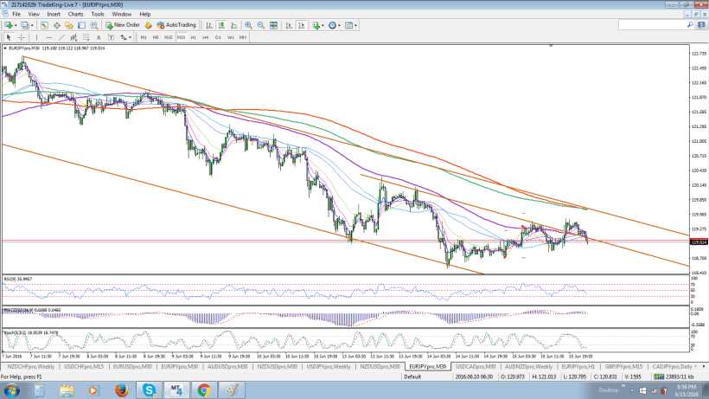Switch chart to H4 timeframe
This screenshot has width=709, height=399.
point(205,37)
